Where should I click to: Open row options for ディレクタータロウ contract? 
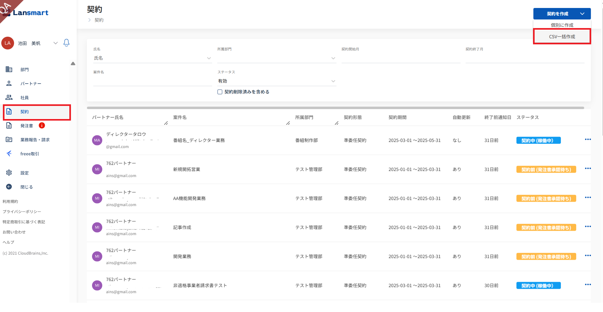588,140
